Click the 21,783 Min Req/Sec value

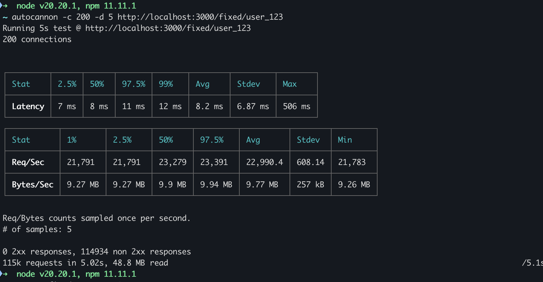pos(352,162)
